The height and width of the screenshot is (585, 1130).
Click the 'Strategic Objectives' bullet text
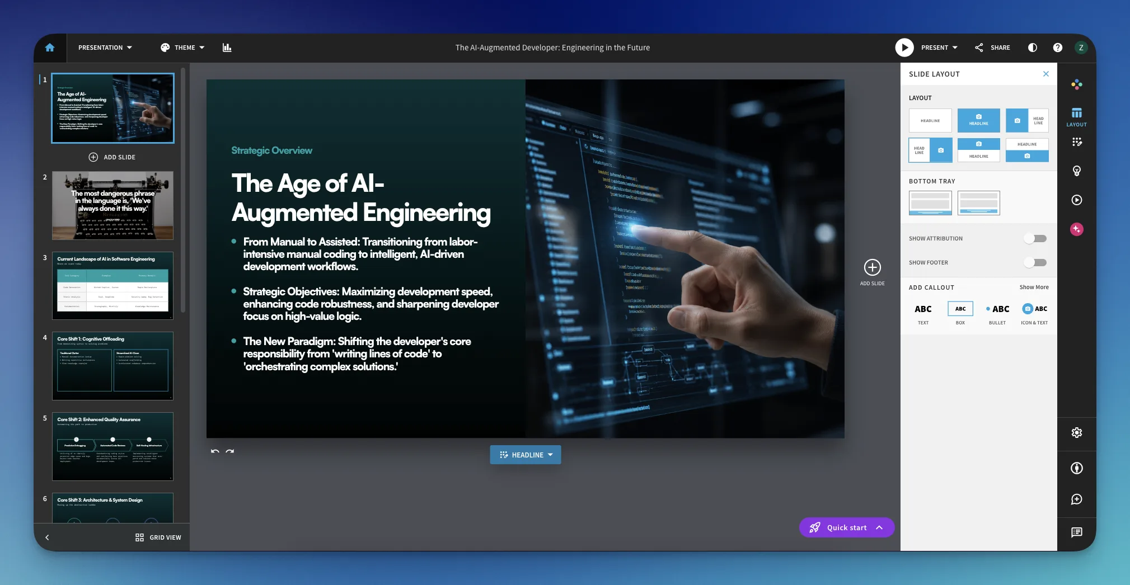click(371, 304)
